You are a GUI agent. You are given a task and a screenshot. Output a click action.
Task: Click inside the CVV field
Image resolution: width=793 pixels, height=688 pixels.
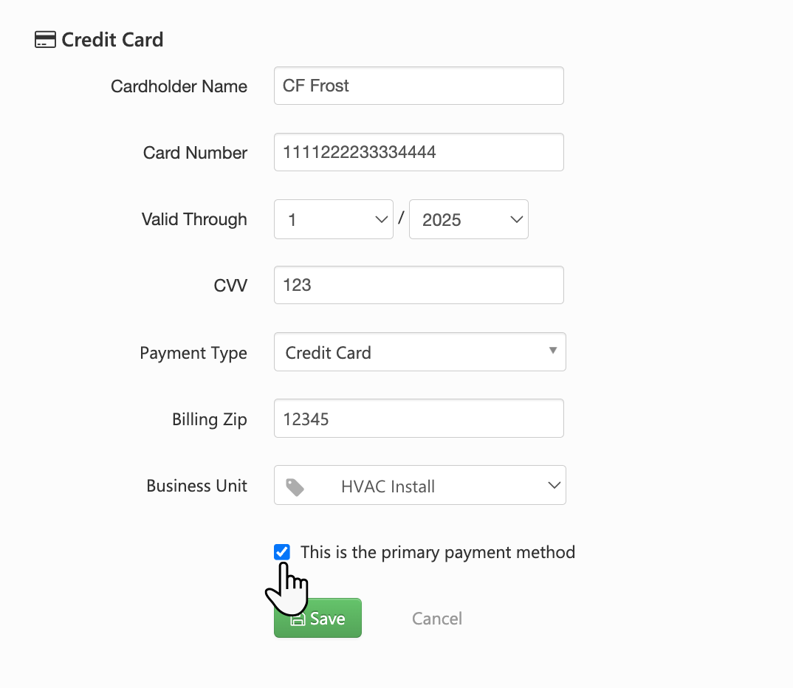[x=419, y=285]
